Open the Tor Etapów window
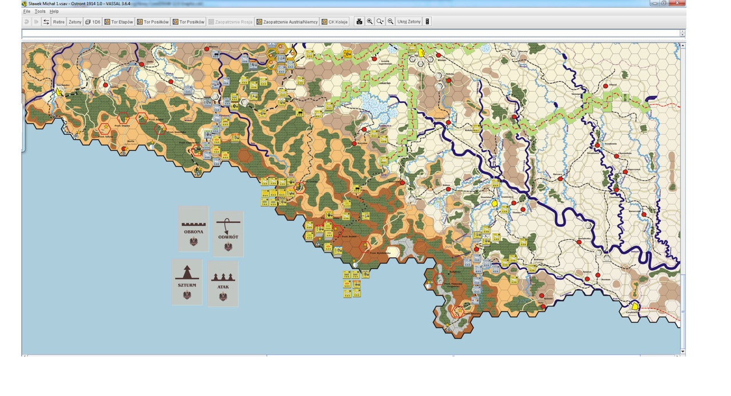Viewport: 731px width, 396px height. coord(119,22)
